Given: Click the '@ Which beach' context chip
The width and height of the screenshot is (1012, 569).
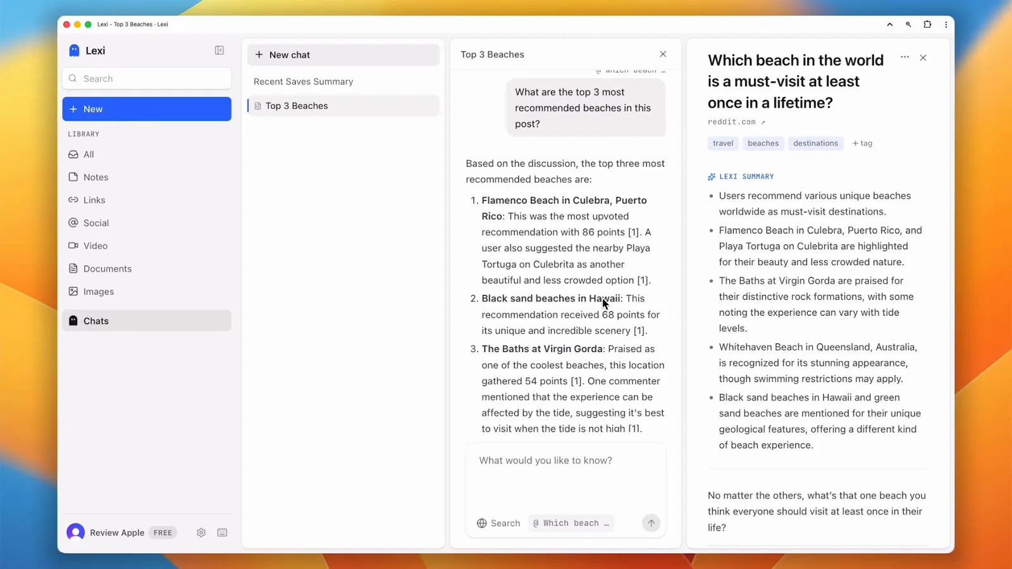Looking at the screenshot, I should (571, 523).
